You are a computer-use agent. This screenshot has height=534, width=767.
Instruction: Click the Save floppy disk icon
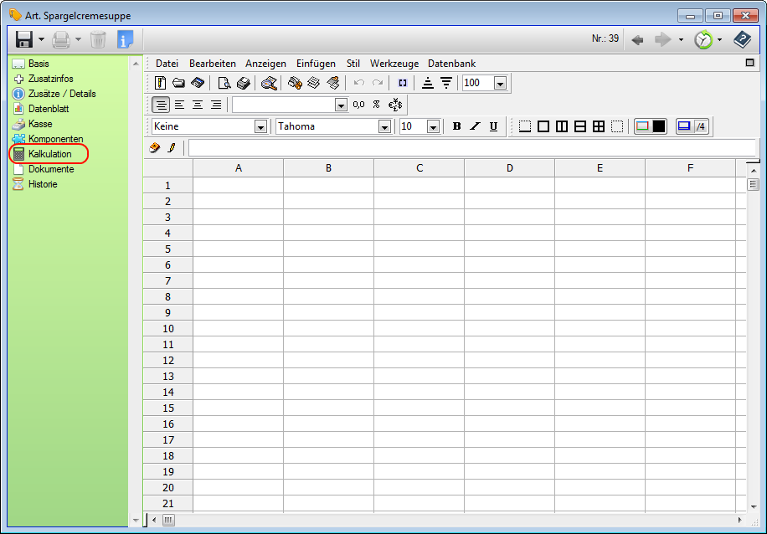[x=24, y=39]
